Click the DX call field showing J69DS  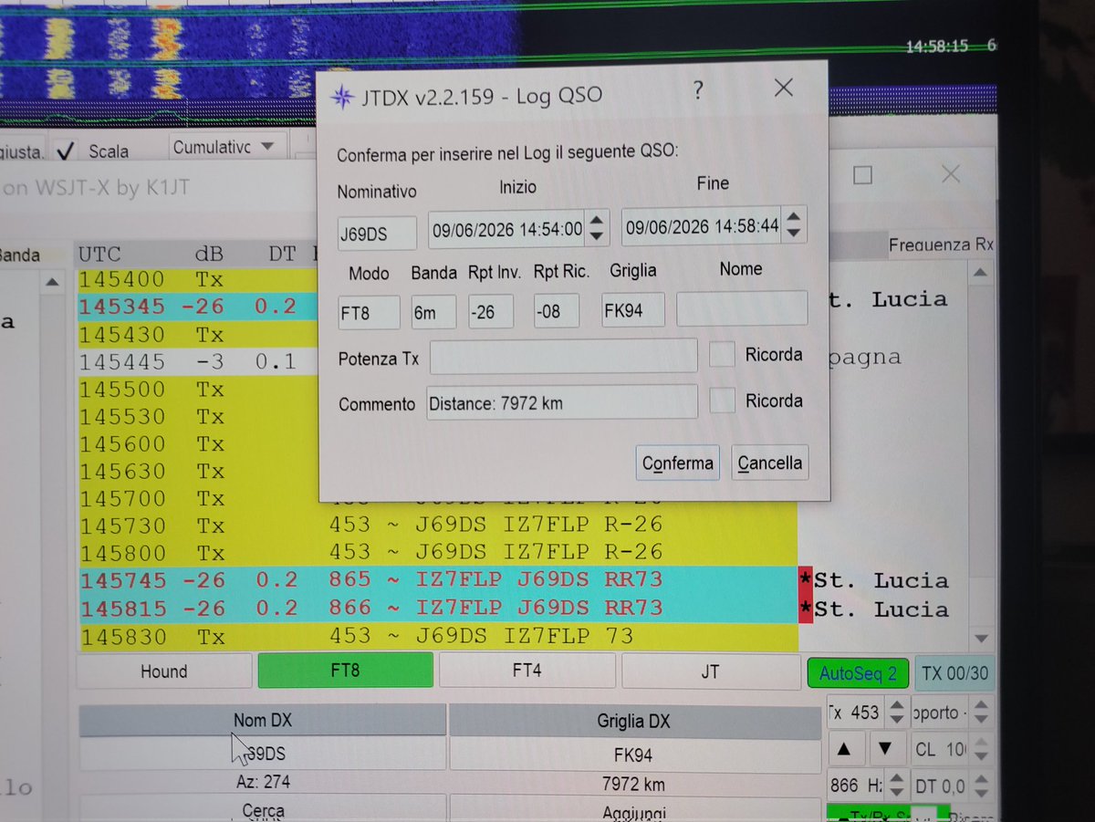pos(263,755)
